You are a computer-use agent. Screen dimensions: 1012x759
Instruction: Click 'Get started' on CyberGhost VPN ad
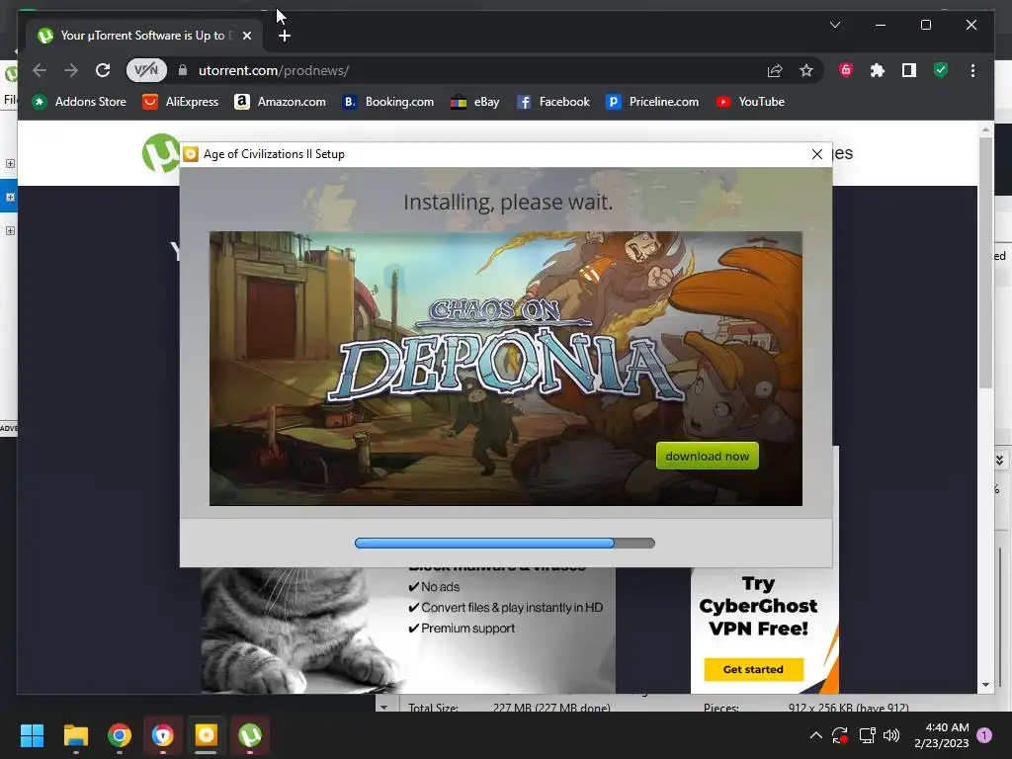753,669
